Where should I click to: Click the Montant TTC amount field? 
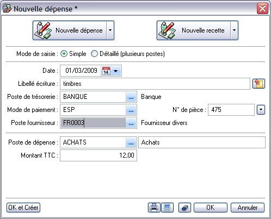98,155
